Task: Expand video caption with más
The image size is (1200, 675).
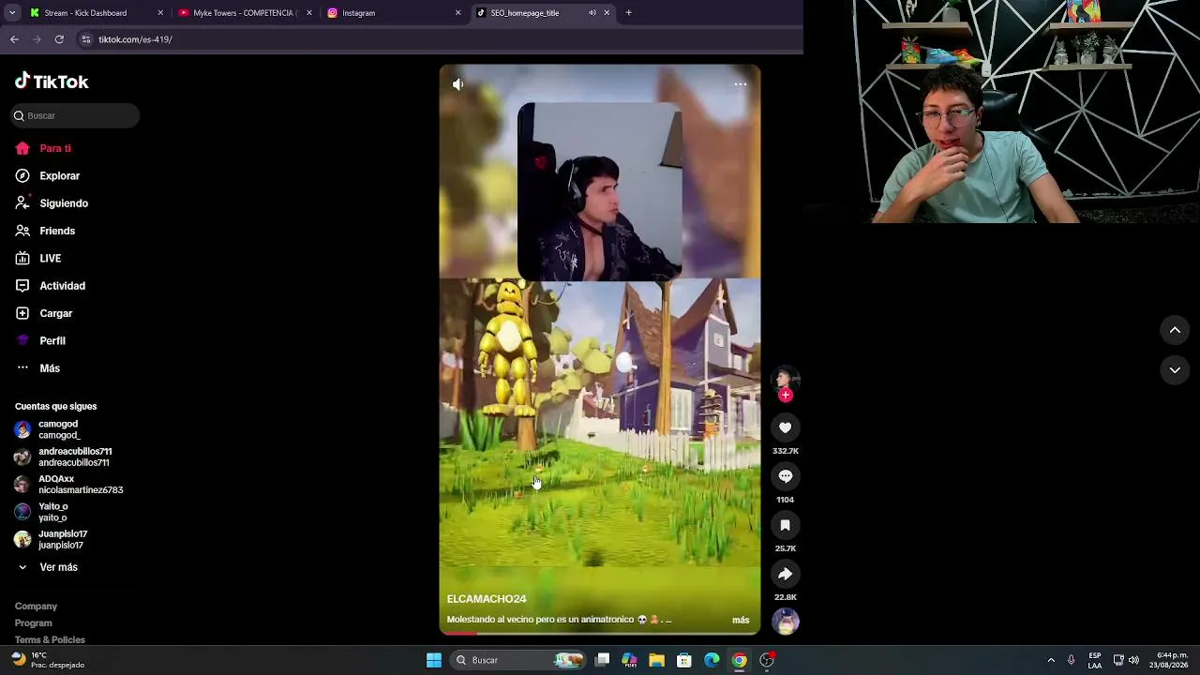Action: [741, 620]
